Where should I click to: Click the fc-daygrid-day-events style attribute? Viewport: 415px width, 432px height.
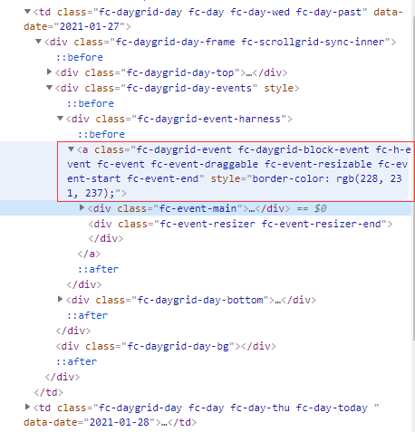pos(278,88)
